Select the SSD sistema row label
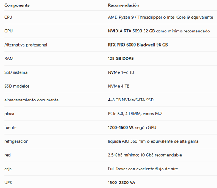217x188 pixels. [16, 72]
